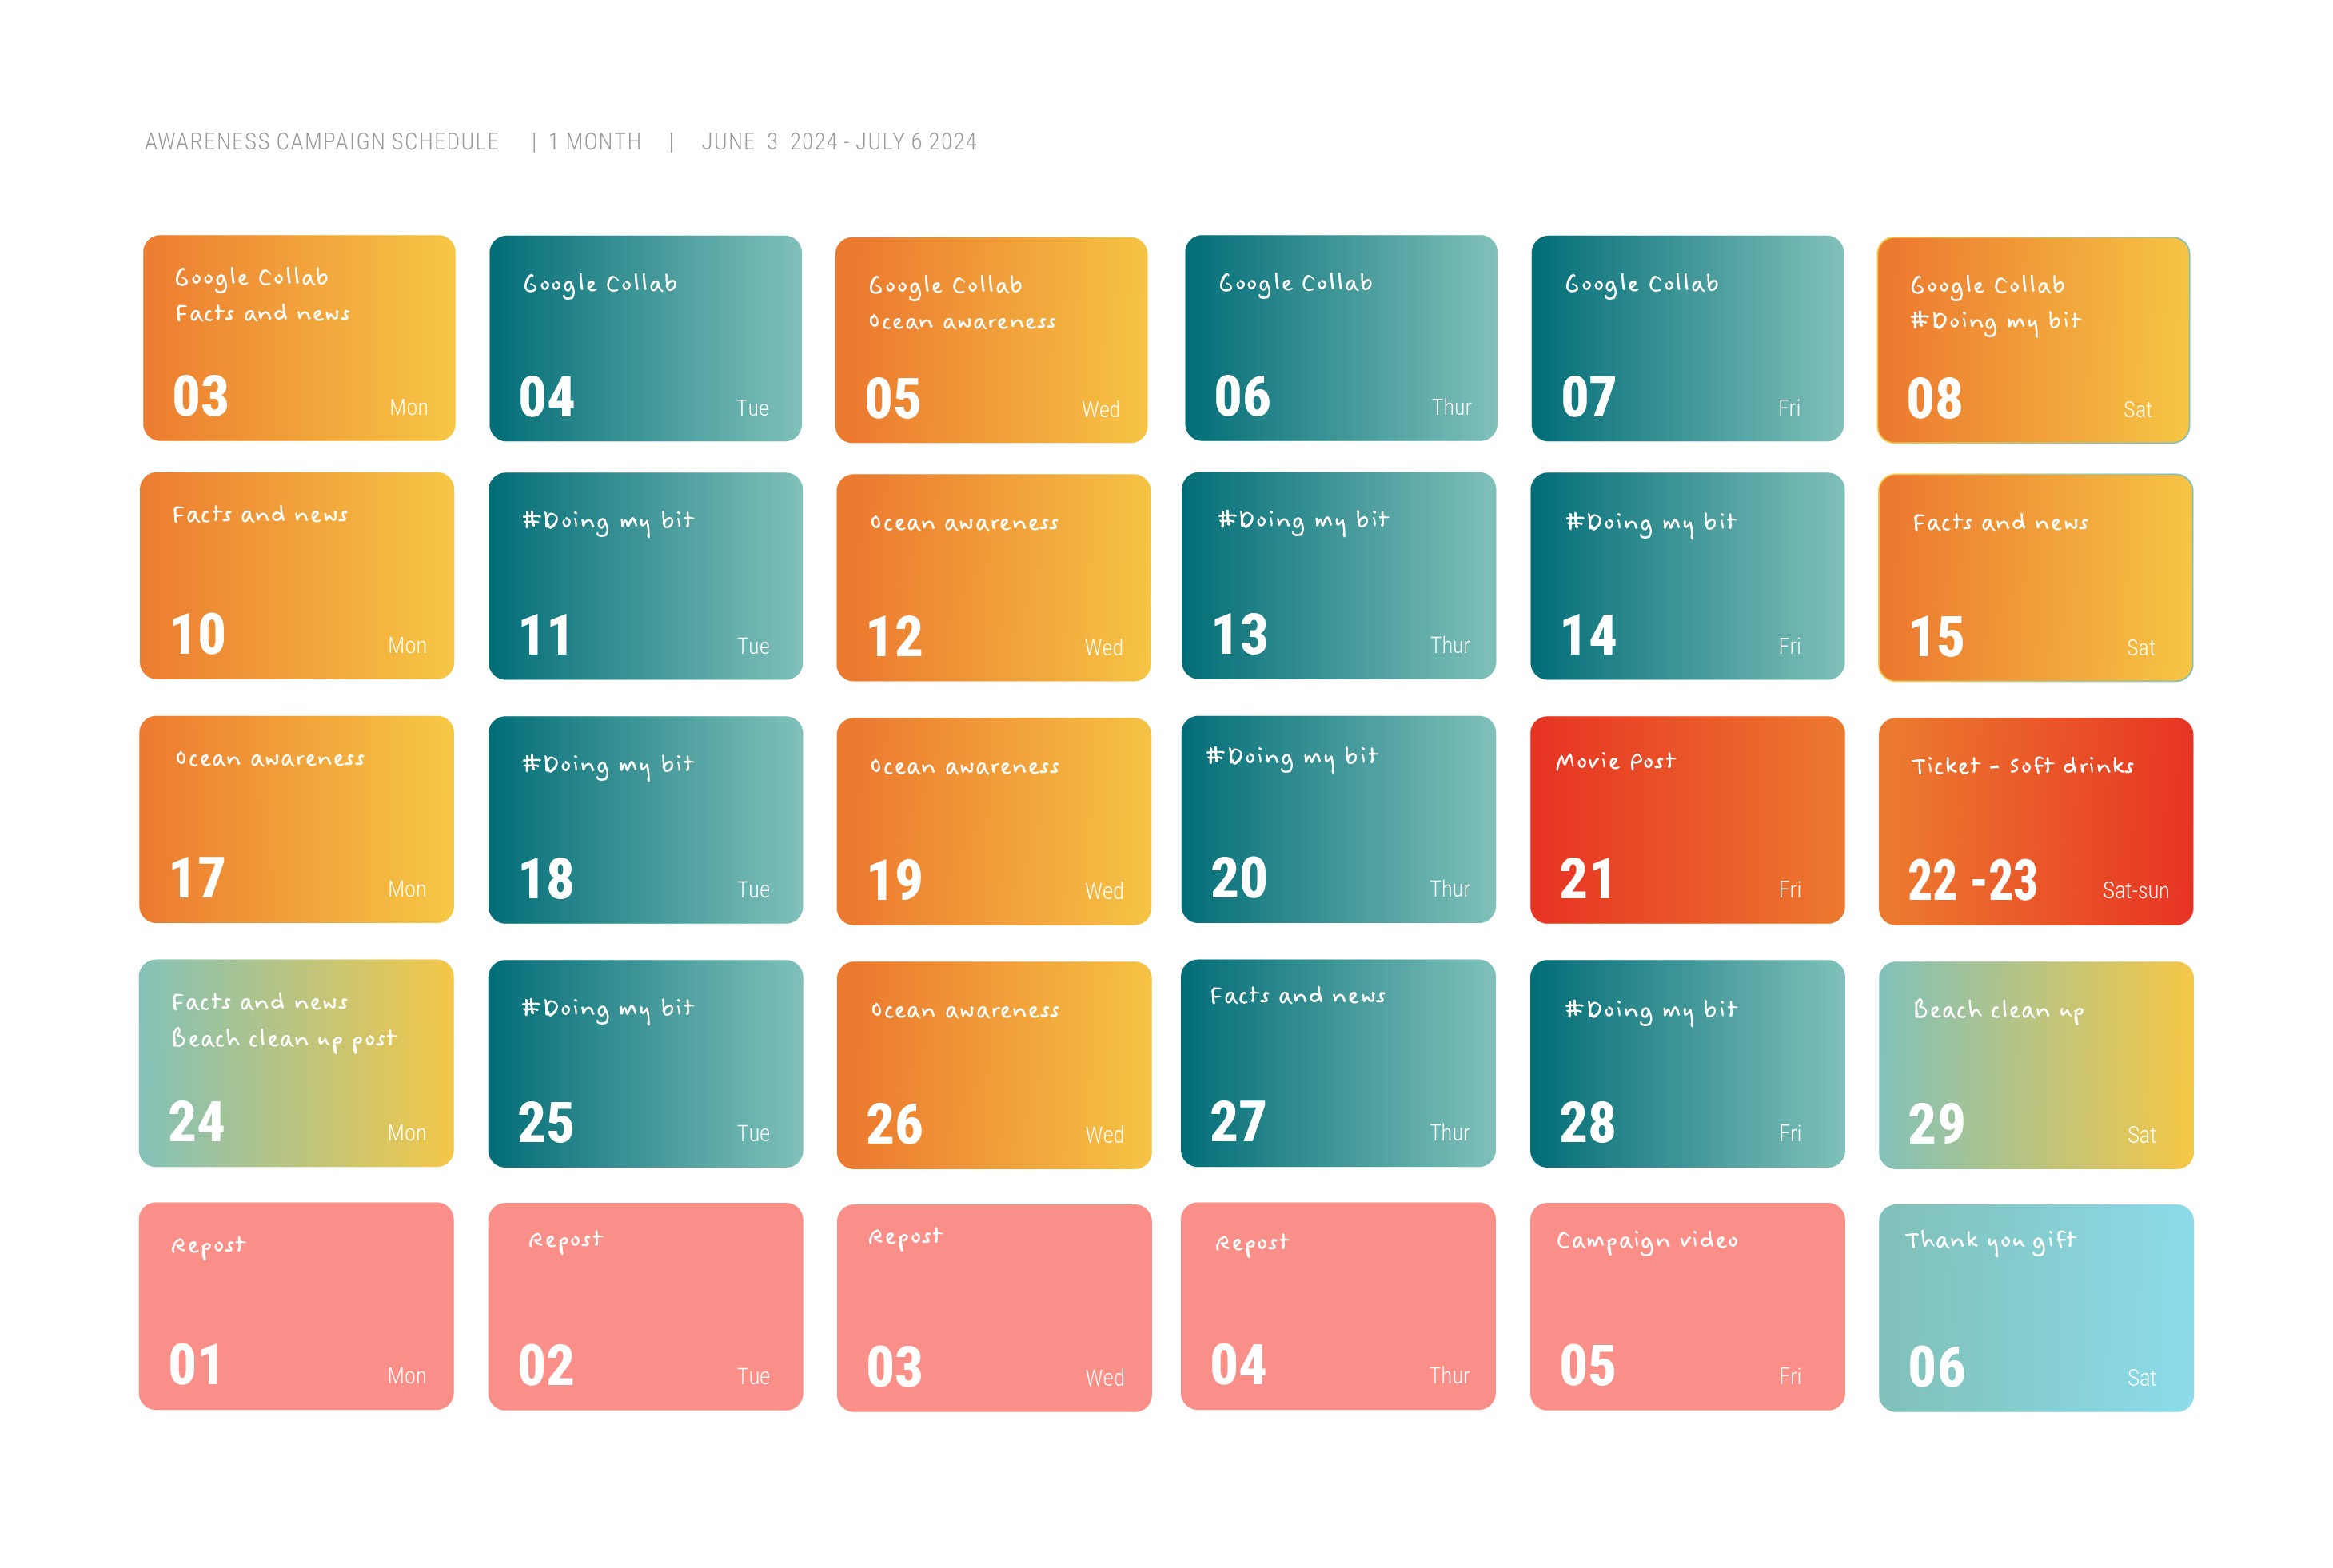Click the Facts and news card dated 10
Screen dimensions: 2333x1568
coord(297,576)
